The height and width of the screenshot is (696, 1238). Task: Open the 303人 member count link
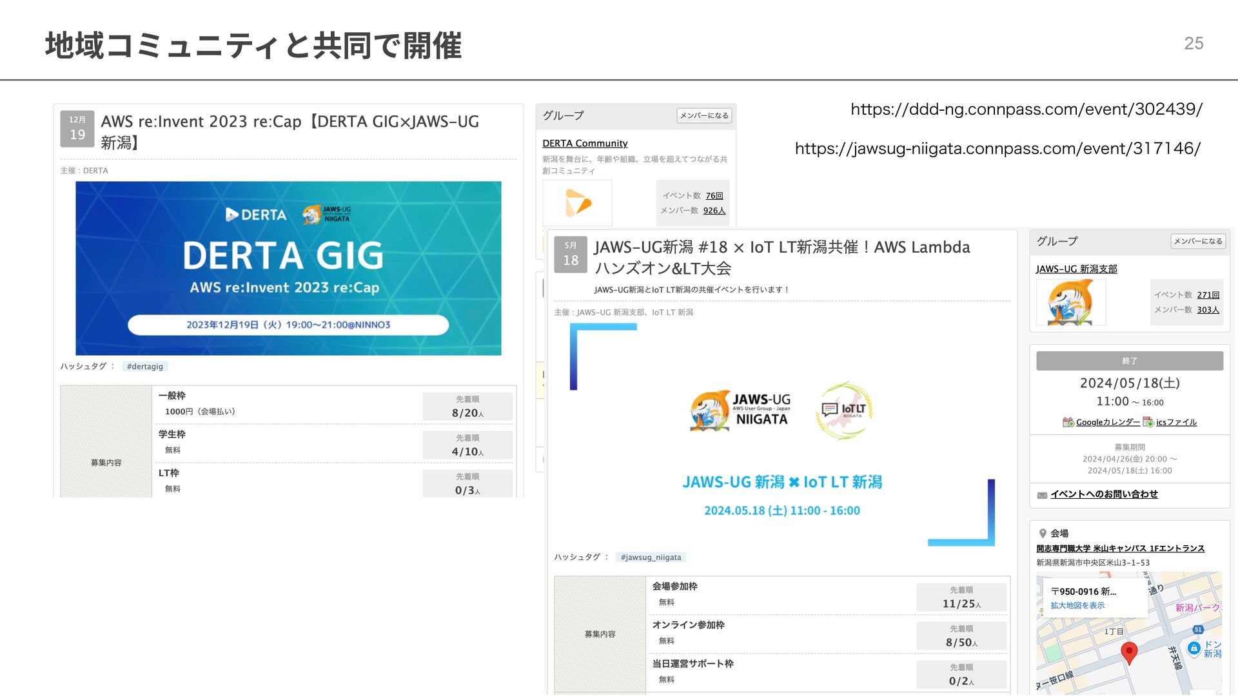[x=1208, y=310]
